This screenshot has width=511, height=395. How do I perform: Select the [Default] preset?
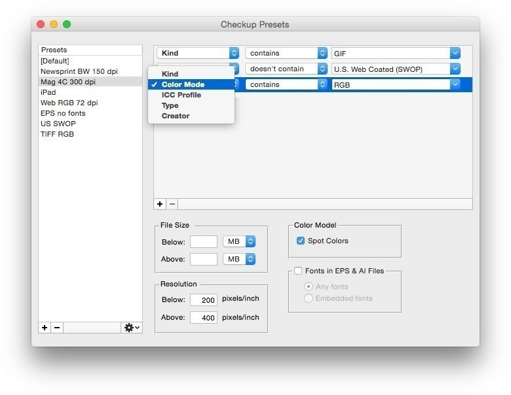click(x=90, y=61)
